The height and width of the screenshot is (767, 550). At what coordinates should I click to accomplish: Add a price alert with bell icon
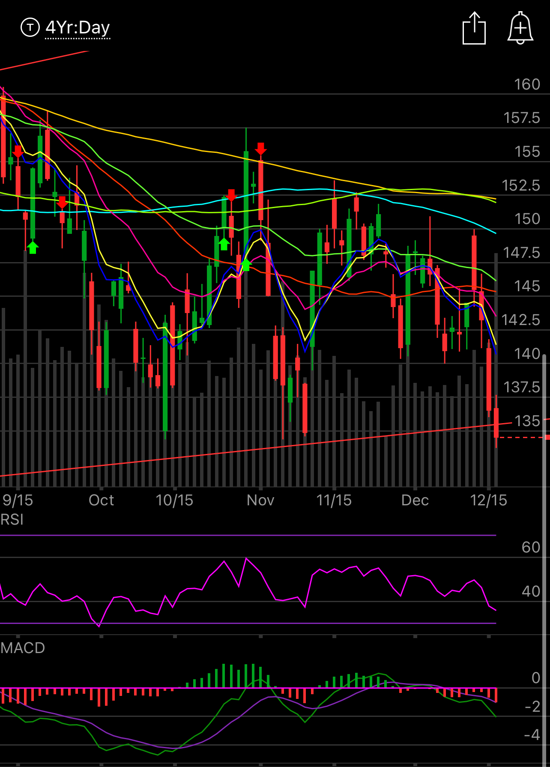(x=520, y=28)
